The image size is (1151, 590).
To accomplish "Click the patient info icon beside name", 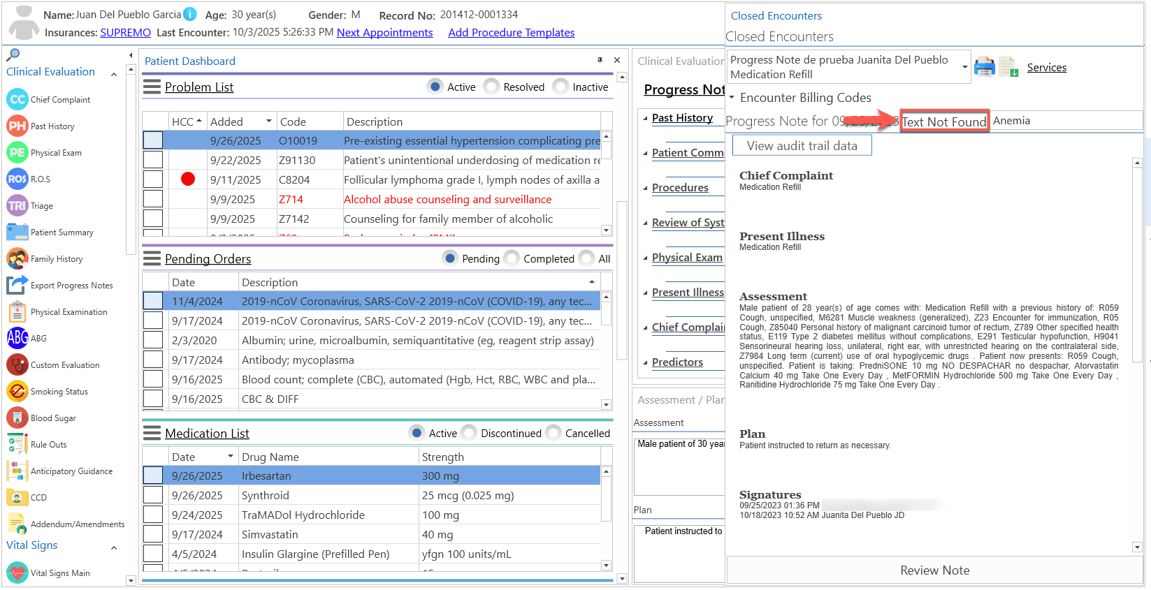I will point(190,14).
